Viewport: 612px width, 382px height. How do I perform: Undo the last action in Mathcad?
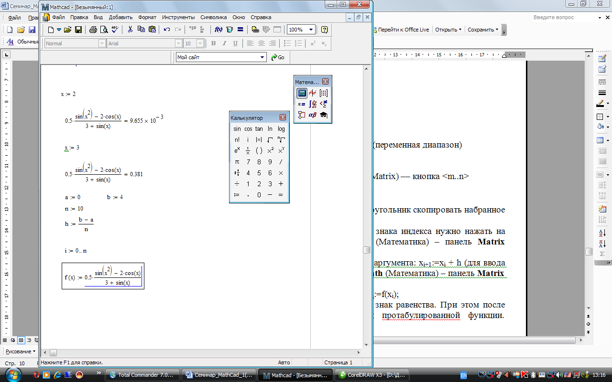pyautogui.click(x=167, y=30)
